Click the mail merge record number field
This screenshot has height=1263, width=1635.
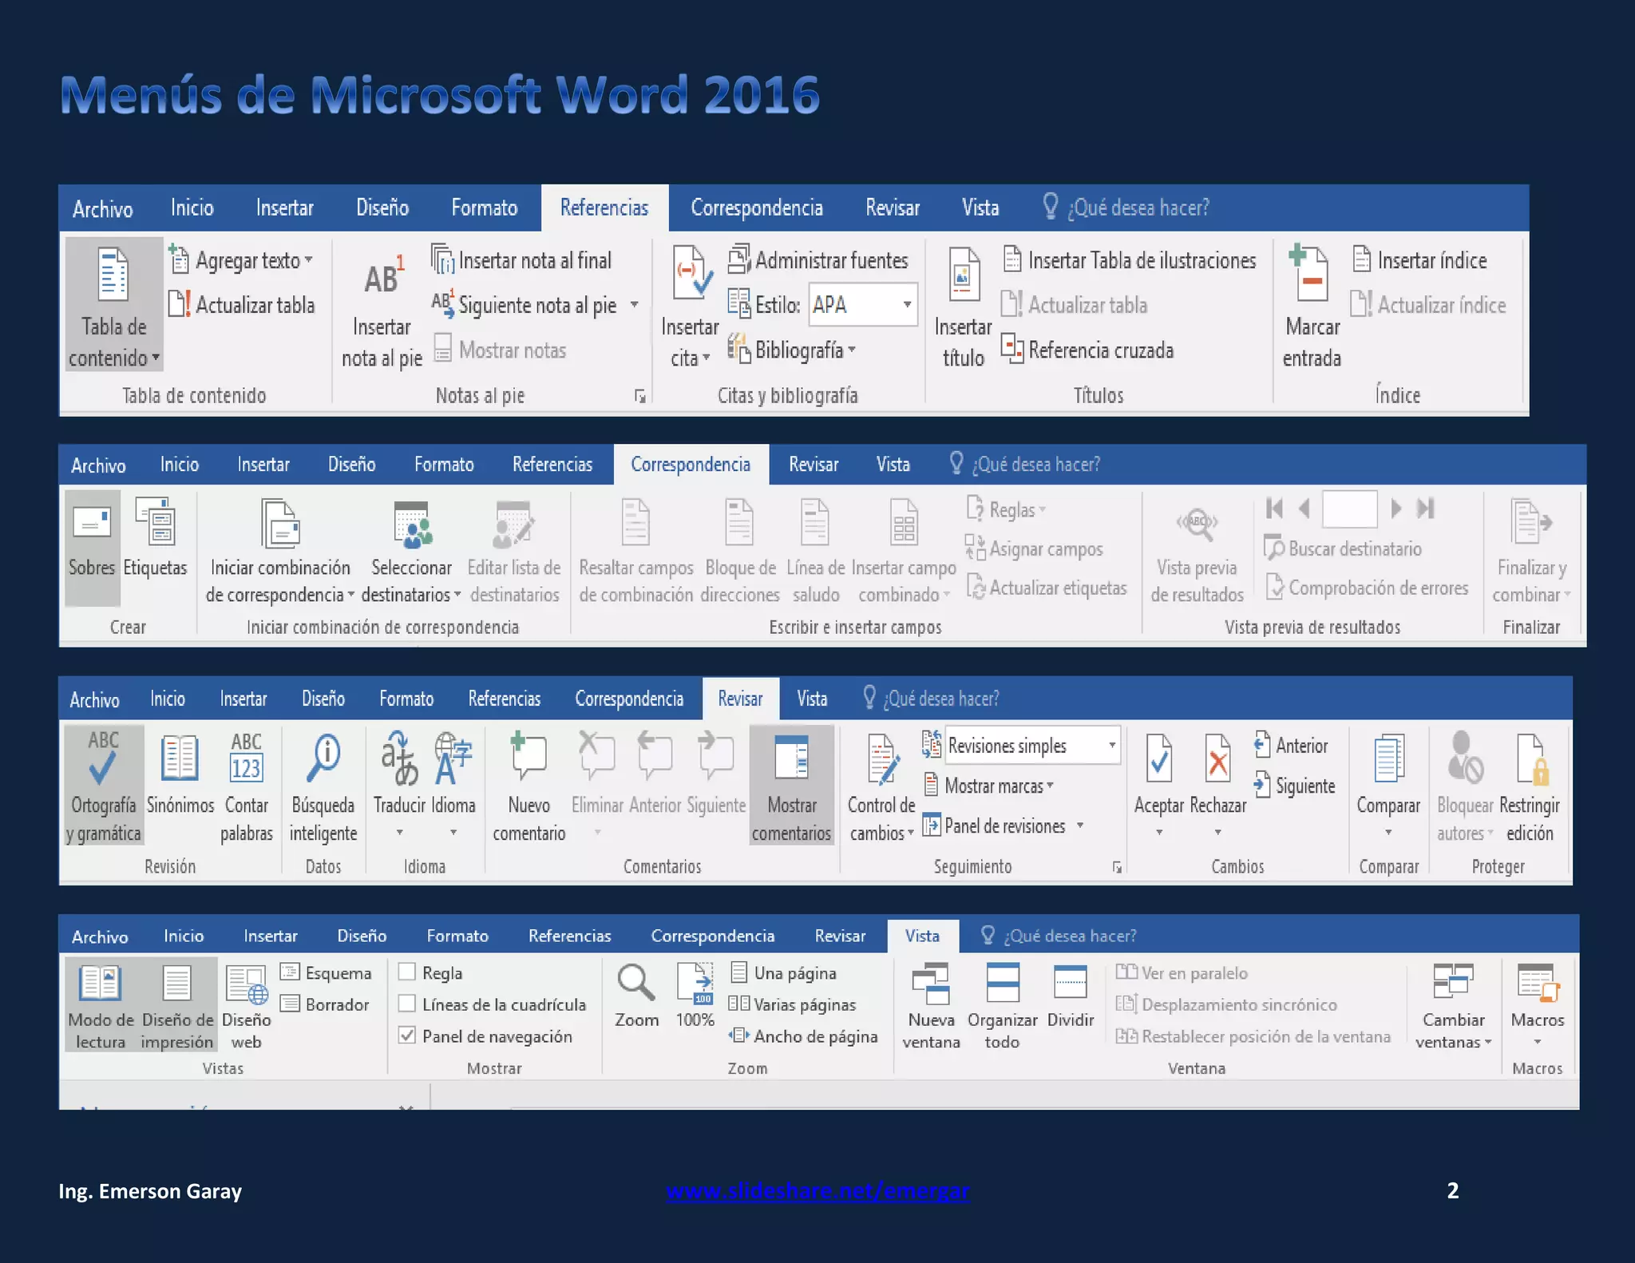point(1349,509)
